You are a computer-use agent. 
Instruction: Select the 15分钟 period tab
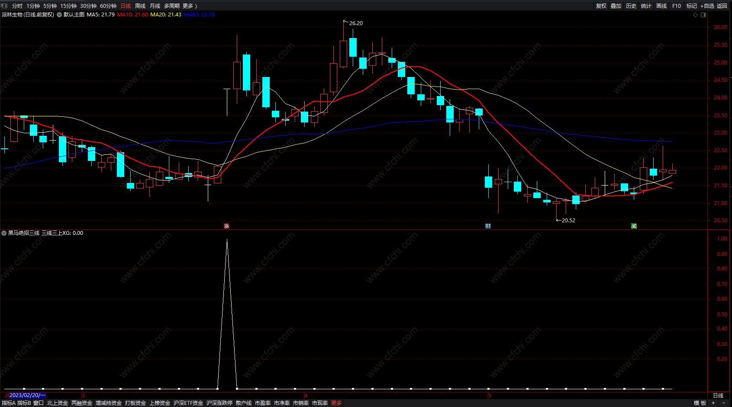coord(68,6)
